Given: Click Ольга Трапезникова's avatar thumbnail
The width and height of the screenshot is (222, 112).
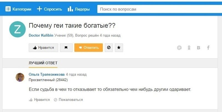Looking at the screenshot, I should (20, 77).
